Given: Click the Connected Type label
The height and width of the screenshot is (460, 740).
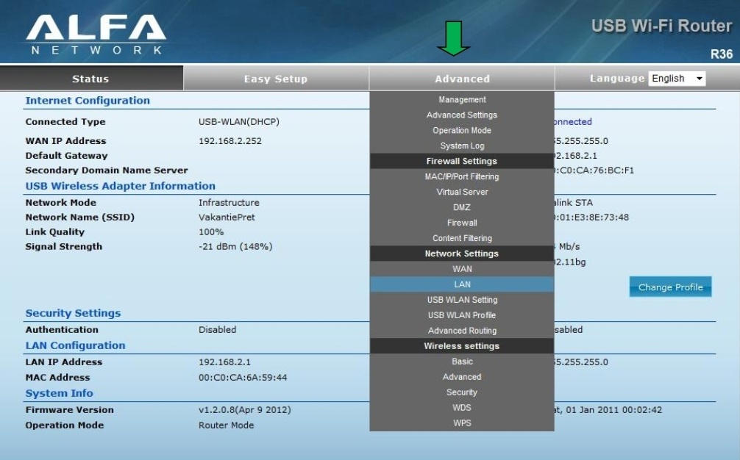Looking at the screenshot, I should 65,121.
